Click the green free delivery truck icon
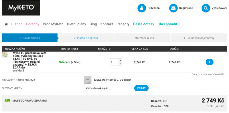Screen dimensions: 229x113 (7, 100)
